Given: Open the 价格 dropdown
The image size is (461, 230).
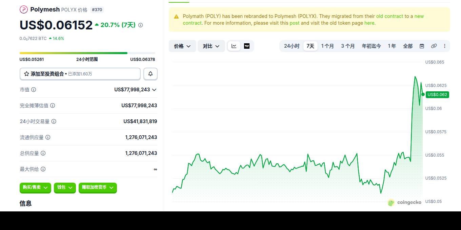Looking at the screenshot, I should coord(182,46).
